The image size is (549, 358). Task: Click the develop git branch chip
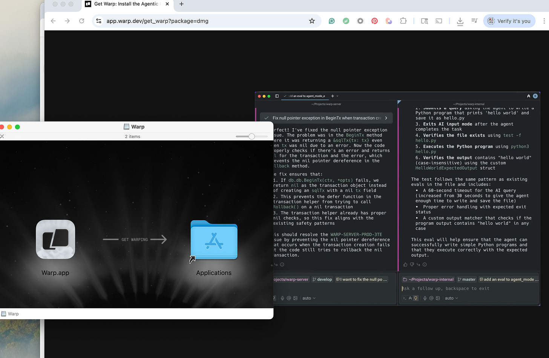[322, 279]
